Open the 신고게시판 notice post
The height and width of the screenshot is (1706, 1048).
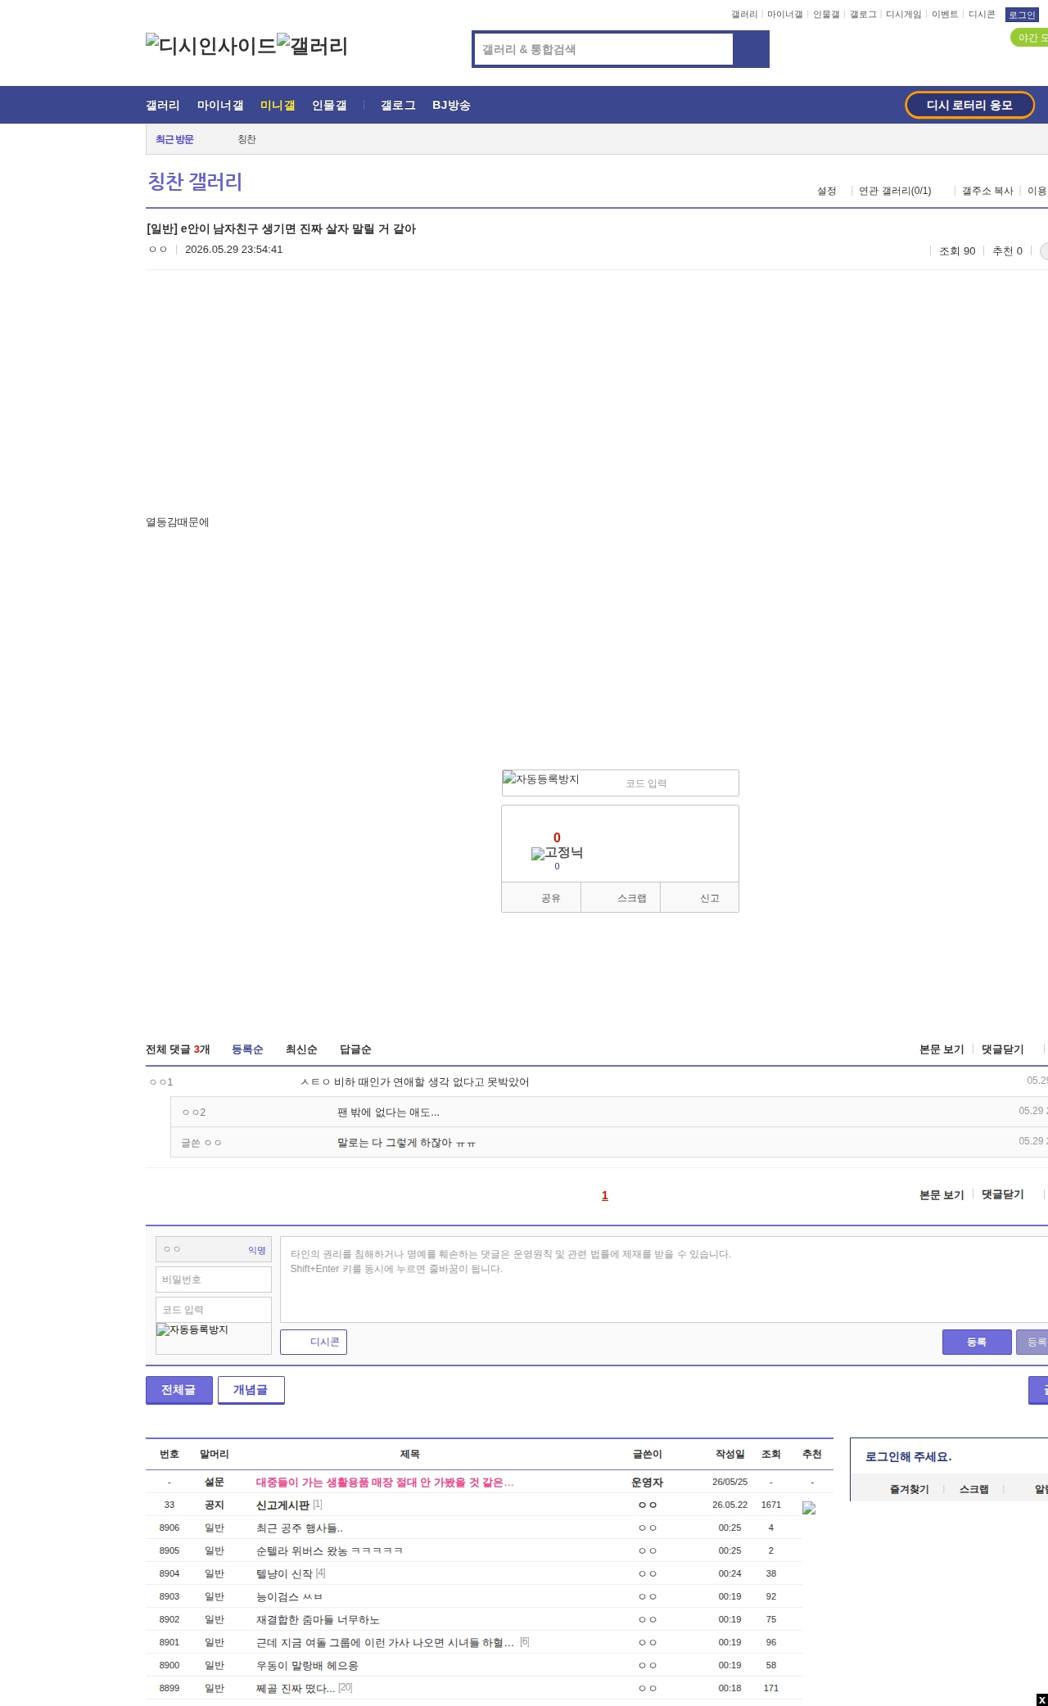pos(282,1505)
